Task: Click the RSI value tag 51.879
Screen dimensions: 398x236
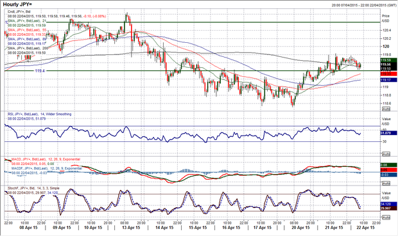Action: point(388,133)
